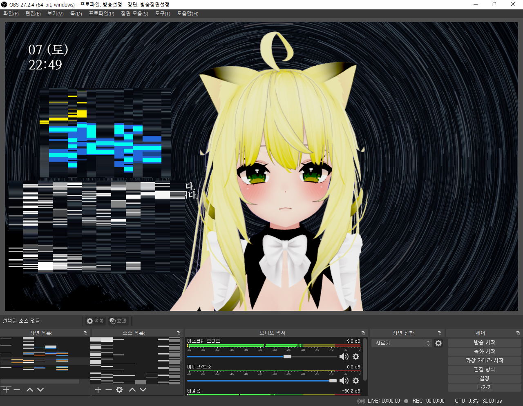This screenshot has width=523, height=406.
Task: Open 데스크탑 오디오 settings gear
Action: click(356, 357)
